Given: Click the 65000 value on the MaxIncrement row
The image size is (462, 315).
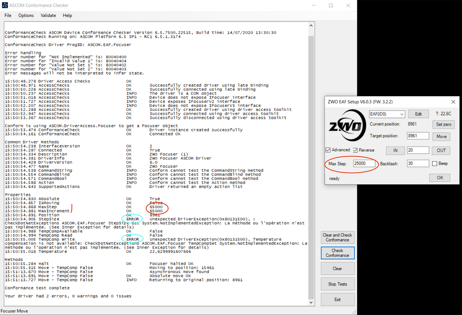Looking at the screenshot, I should point(156,211).
